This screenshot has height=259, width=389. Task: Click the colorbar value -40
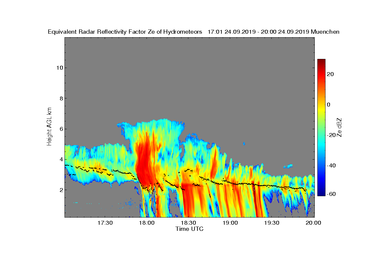coord(331,165)
